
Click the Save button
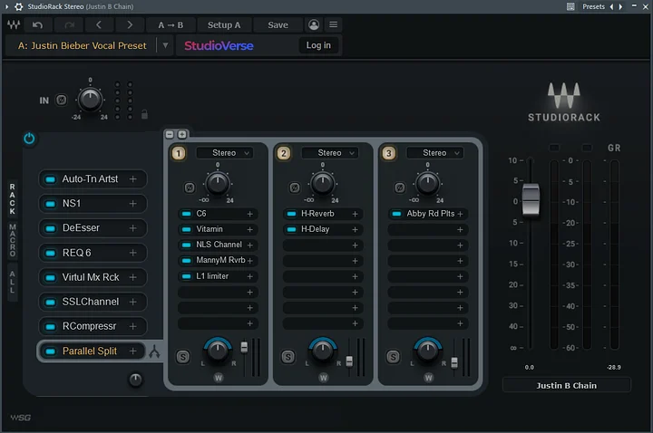click(x=278, y=25)
